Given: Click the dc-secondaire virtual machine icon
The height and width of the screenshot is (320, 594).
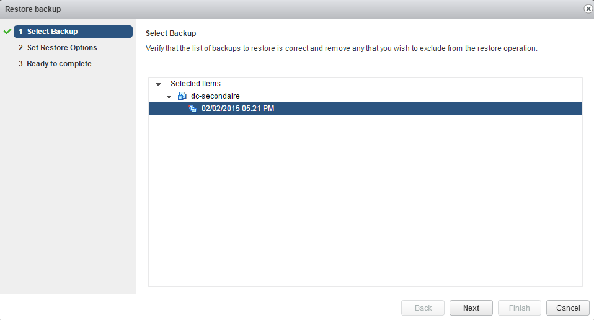Looking at the screenshot, I should point(182,96).
